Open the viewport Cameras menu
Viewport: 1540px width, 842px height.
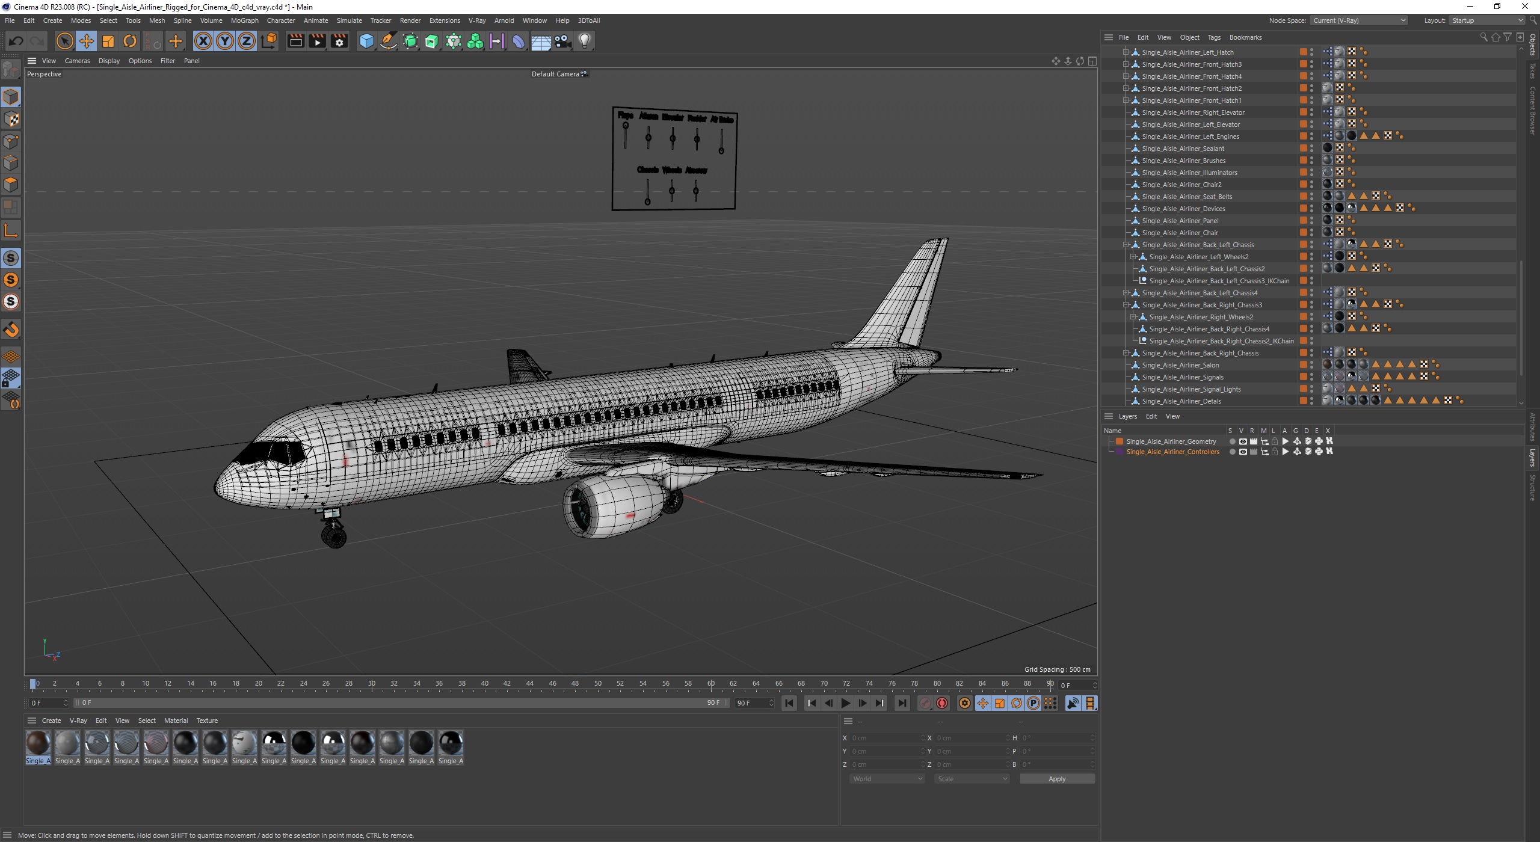[x=77, y=61]
